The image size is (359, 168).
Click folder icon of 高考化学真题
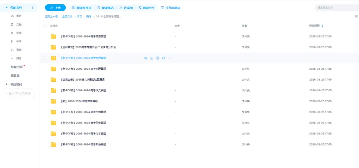(54, 134)
